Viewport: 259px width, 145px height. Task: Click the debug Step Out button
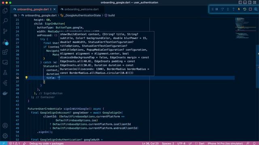[234, 9]
